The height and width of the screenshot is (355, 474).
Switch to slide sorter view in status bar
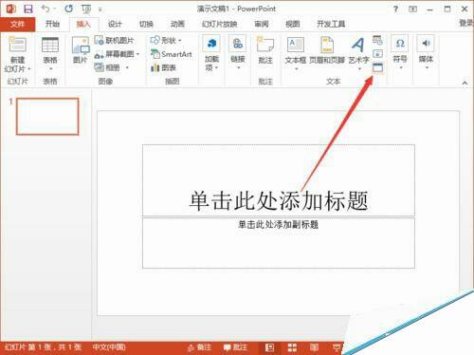click(292, 347)
